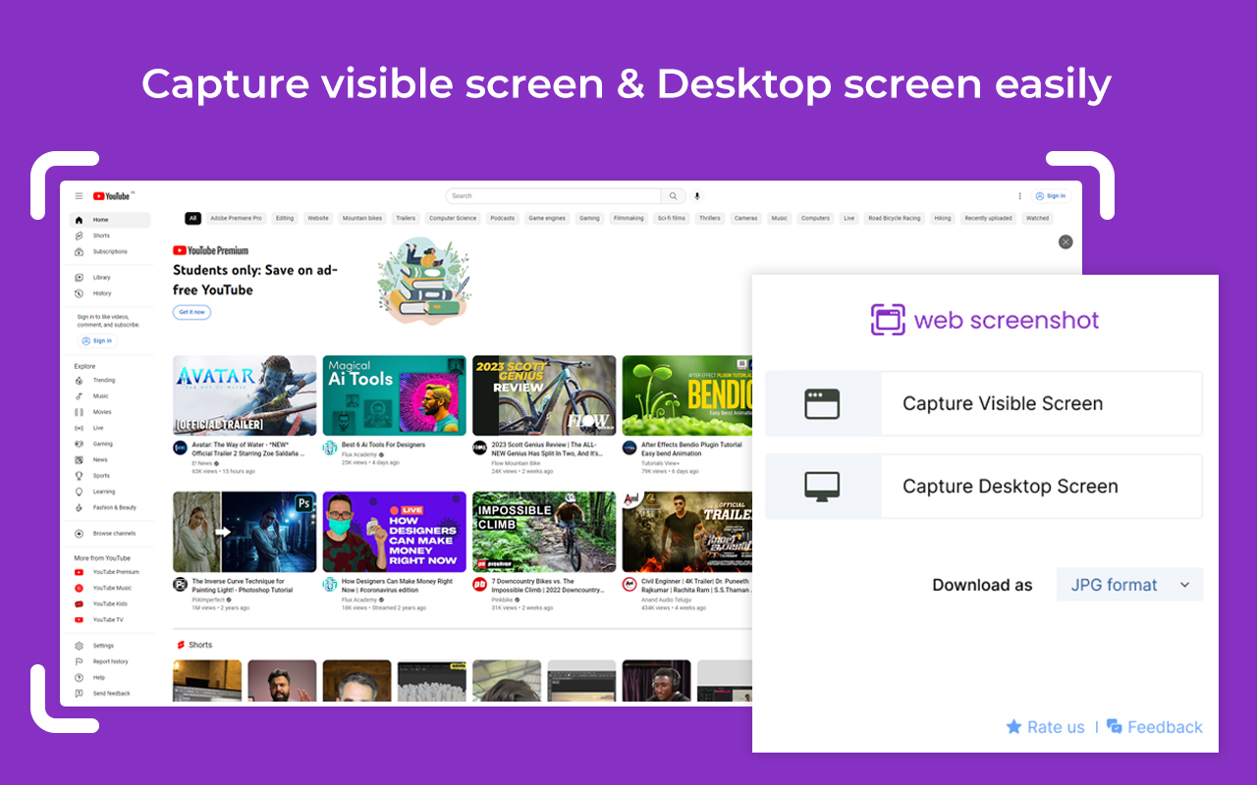1257x785 pixels.
Task: Click the YouTube search magnifier icon
Action: [x=674, y=196]
